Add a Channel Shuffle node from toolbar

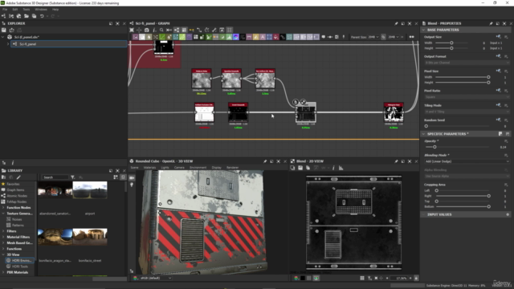(x=156, y=37)
